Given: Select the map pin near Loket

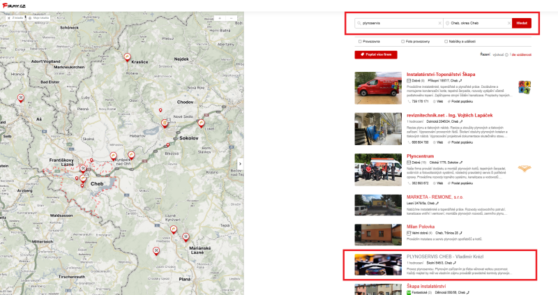Looking at the screenshot, I should (201, 124).
